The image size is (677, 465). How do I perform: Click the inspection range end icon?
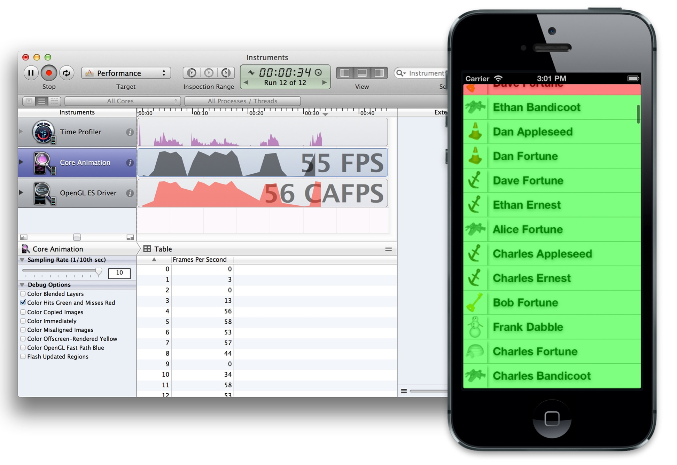pos(226,72)
